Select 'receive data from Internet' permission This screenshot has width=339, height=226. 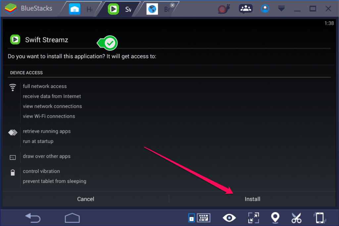click(x=52, y=96)
